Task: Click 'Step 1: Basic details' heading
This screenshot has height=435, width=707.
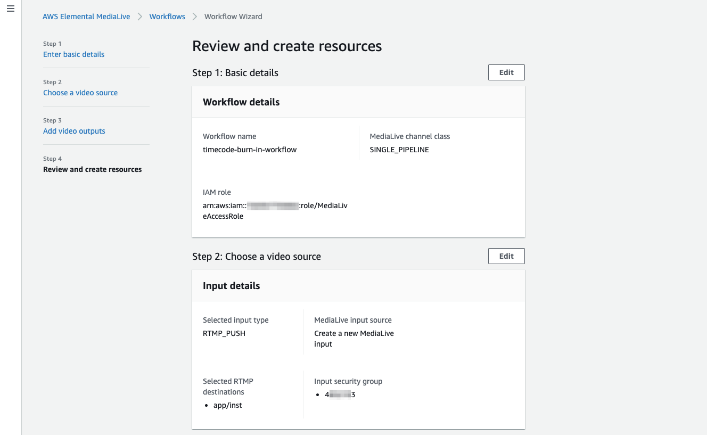Action: point(235,72)
